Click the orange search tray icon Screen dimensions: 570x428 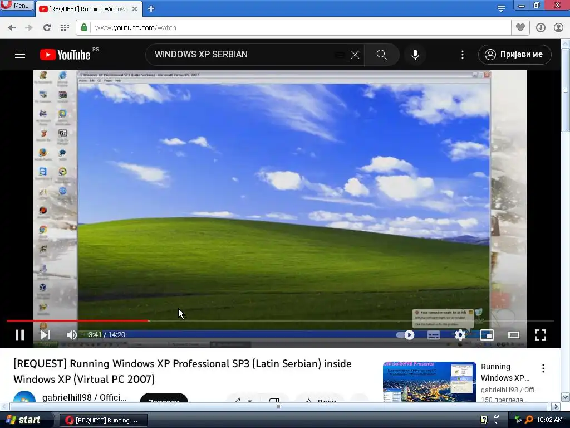(x=529, y=420)
